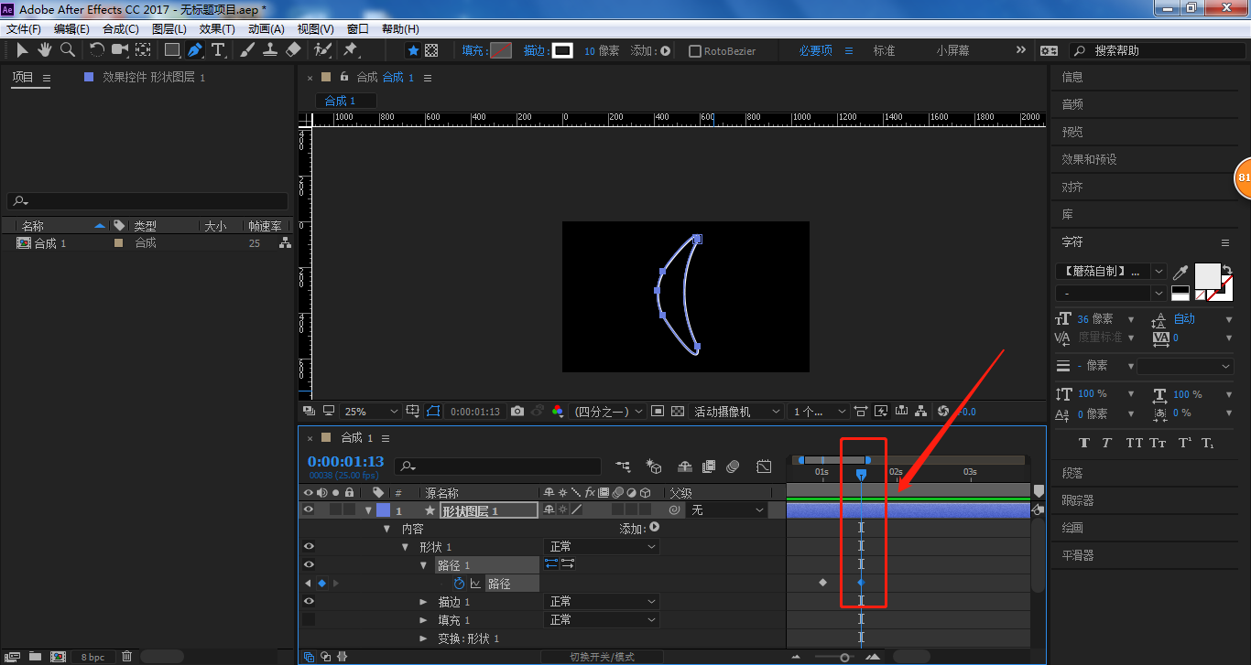Hide 形状图层 1 layer with eye icon
The image size is (1251, 665).
[309, 510]
